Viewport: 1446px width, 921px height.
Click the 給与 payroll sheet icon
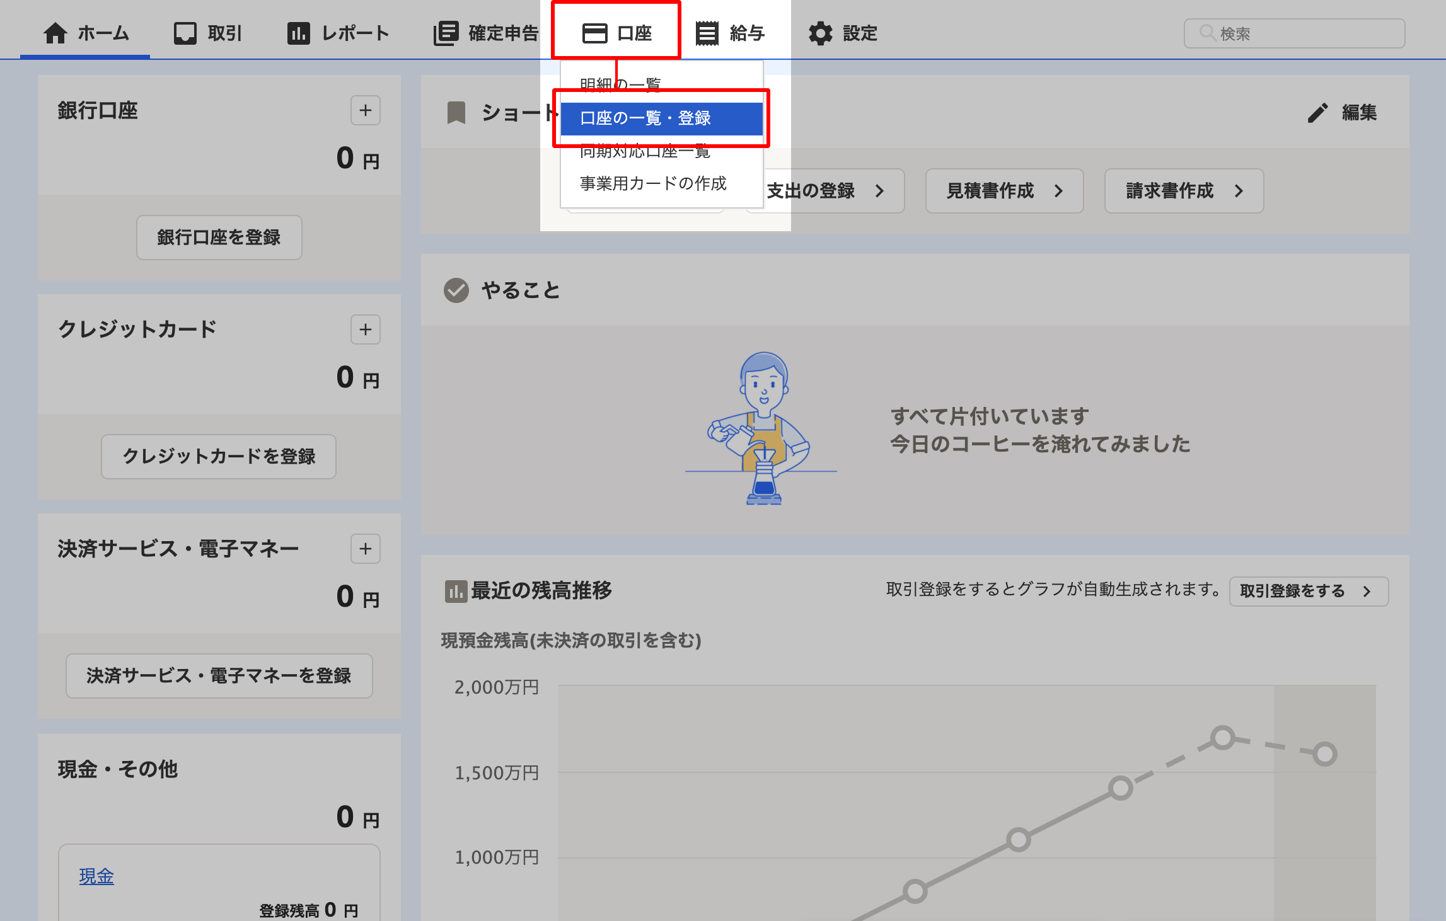707,33
